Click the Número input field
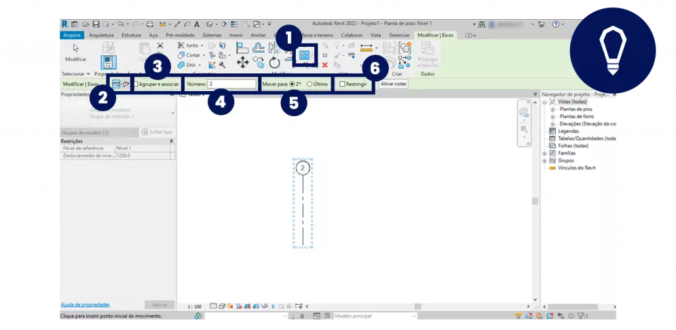Screen dimensions: 676x330 232,84
